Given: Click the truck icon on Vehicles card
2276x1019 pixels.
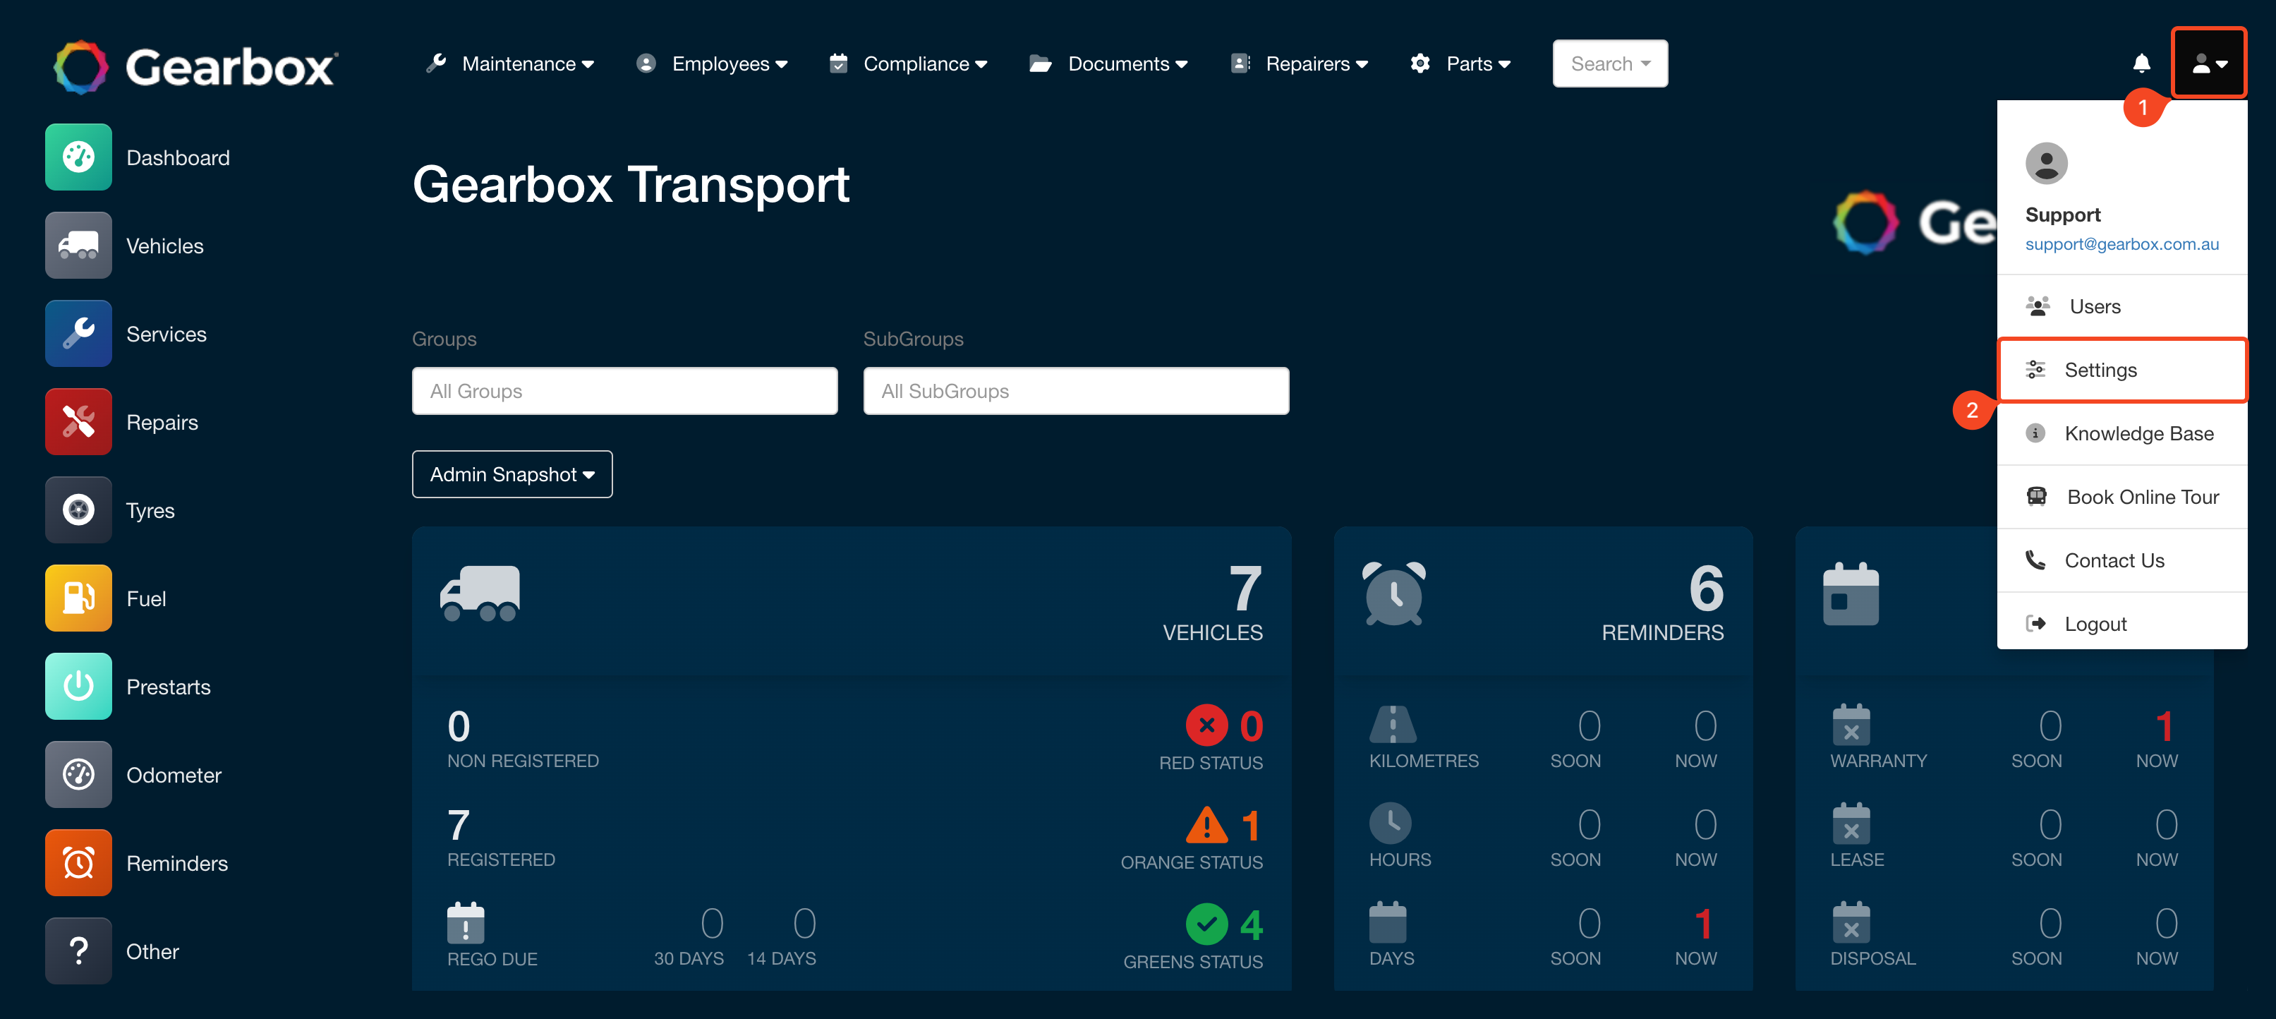Looking at the screenshot, I should [x=480, y=593].
